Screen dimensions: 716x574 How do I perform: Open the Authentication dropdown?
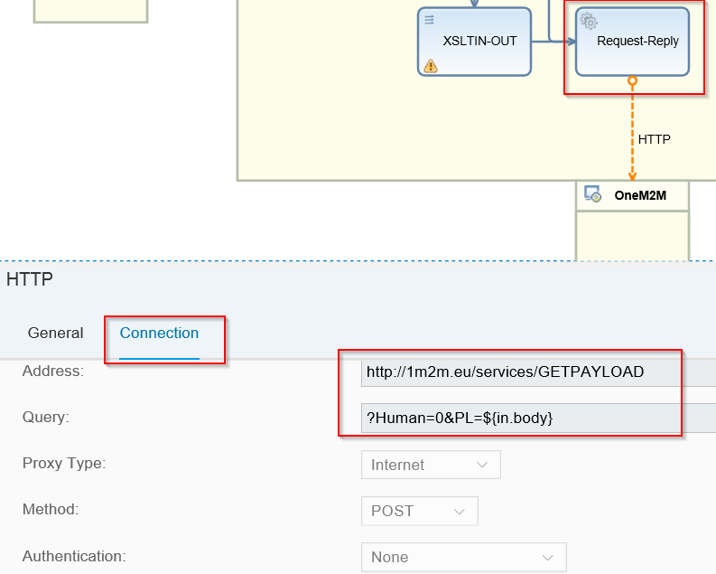click(462, 557)
